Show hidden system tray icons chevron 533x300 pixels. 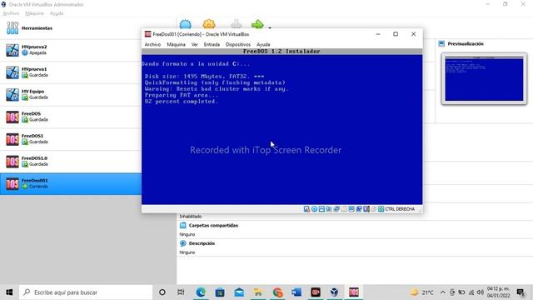coord(442,292)
